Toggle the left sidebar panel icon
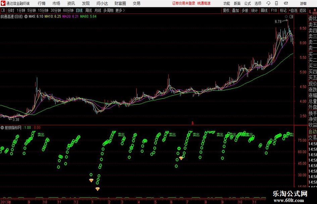 pos(3,10)
